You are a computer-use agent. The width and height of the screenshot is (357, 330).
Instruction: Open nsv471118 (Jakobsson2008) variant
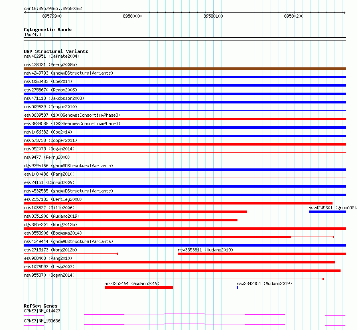54,98
